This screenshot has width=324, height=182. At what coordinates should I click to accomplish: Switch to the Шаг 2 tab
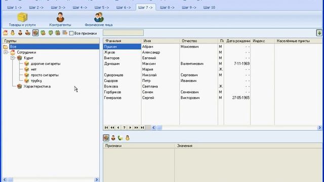36,8
